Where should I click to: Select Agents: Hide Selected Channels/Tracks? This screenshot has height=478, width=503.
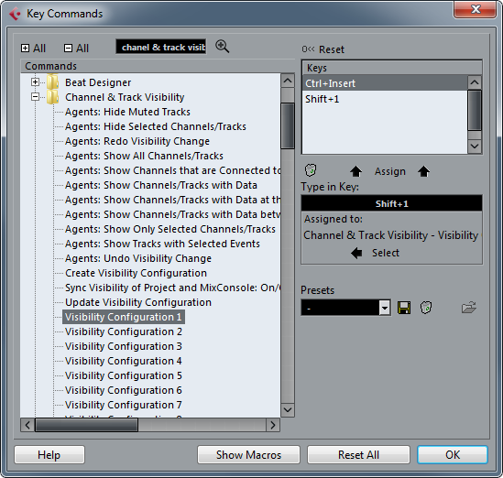156,126
